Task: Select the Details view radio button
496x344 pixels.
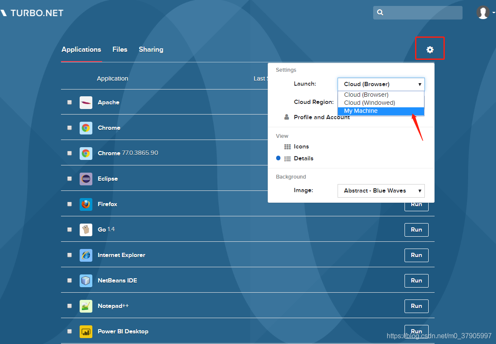Action: [x=278, y=158]
